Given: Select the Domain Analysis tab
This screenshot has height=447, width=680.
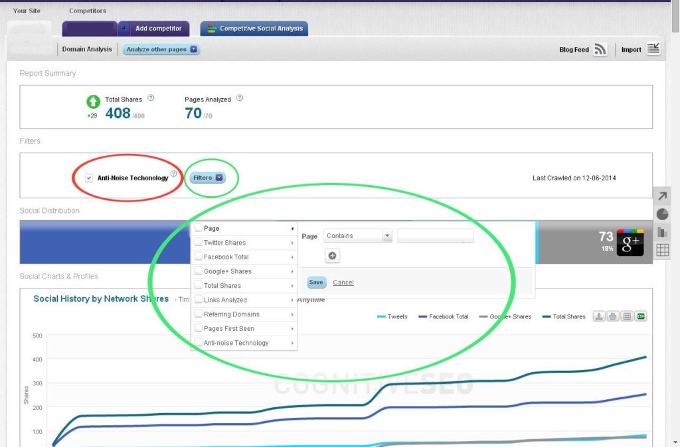Looking at the screenshot, I should click(87, 49).
